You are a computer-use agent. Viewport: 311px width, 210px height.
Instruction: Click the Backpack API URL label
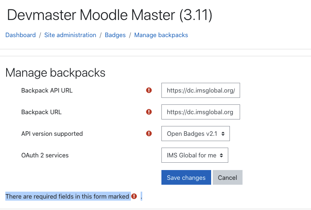47,91
